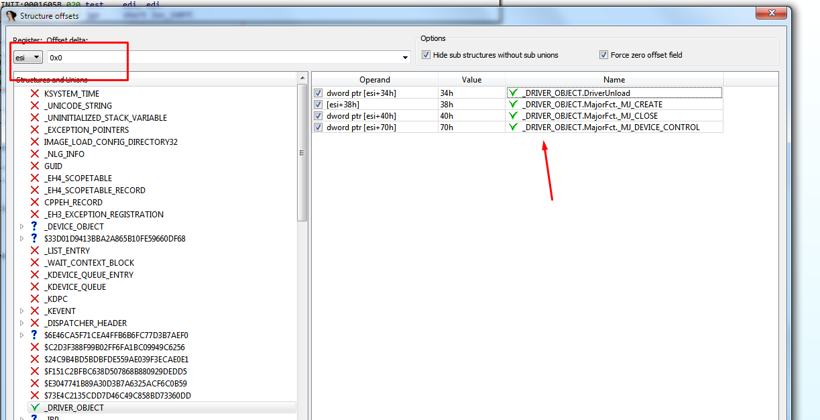
Task: Open the Offset delta dropdown arrow
Action: [x=405, y=58]
